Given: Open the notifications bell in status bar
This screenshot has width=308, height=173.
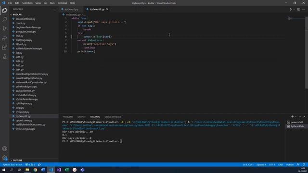Looking at the screenshot, I should [x=304, y=164].
